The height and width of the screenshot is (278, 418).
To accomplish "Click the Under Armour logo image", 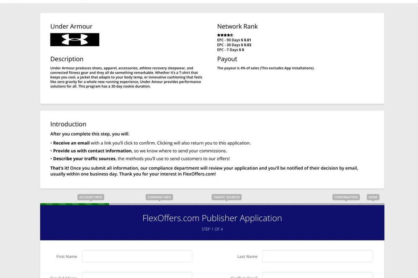I will tap(75, 39).
